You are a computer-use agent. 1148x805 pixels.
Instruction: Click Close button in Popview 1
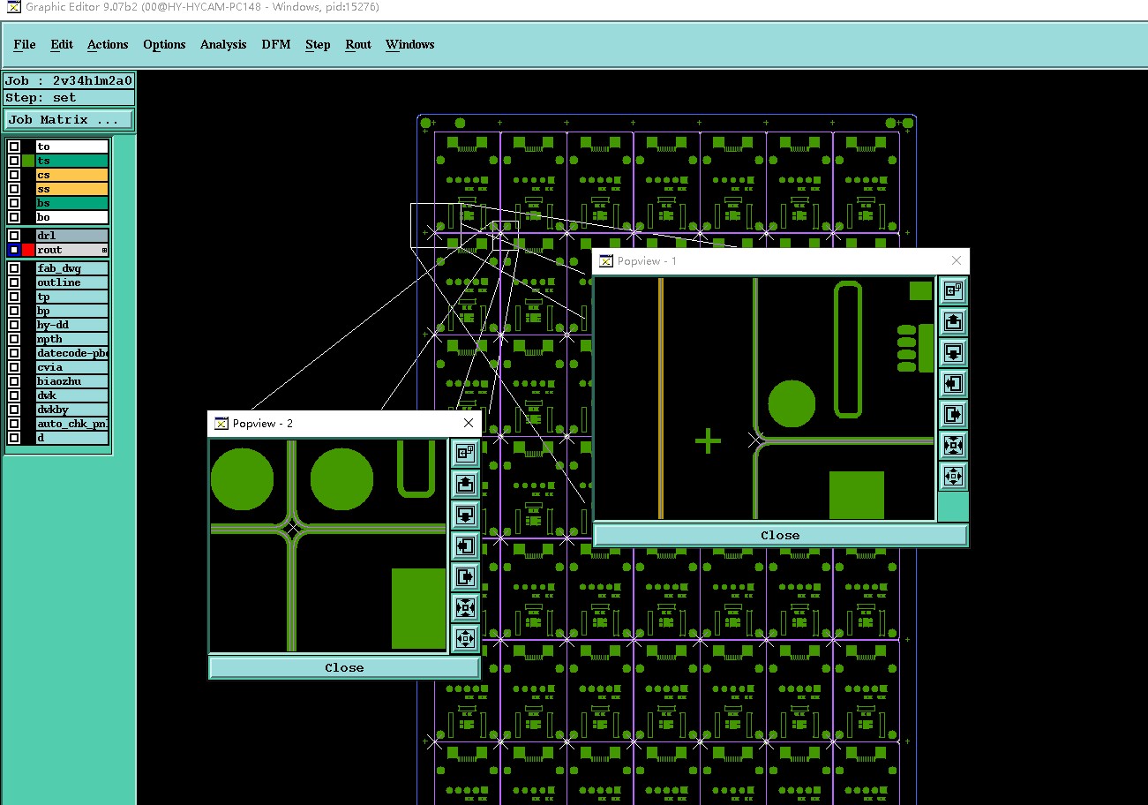coord(780,535)
